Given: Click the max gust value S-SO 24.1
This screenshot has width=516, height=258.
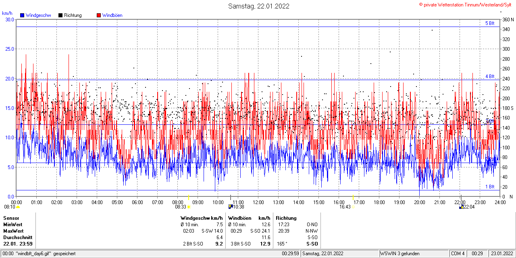Looking at the screenshot, I should [260, 231].
